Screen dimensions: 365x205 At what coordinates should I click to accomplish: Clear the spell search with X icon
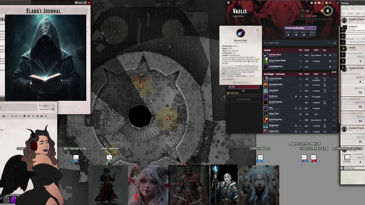click(325, 43)
